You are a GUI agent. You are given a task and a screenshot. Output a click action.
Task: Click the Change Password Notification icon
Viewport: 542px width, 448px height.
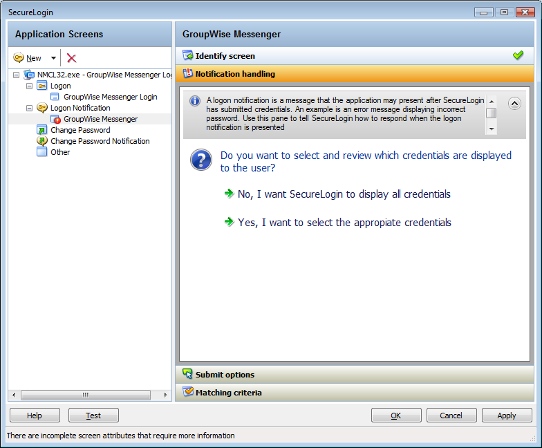coord(41,141)
